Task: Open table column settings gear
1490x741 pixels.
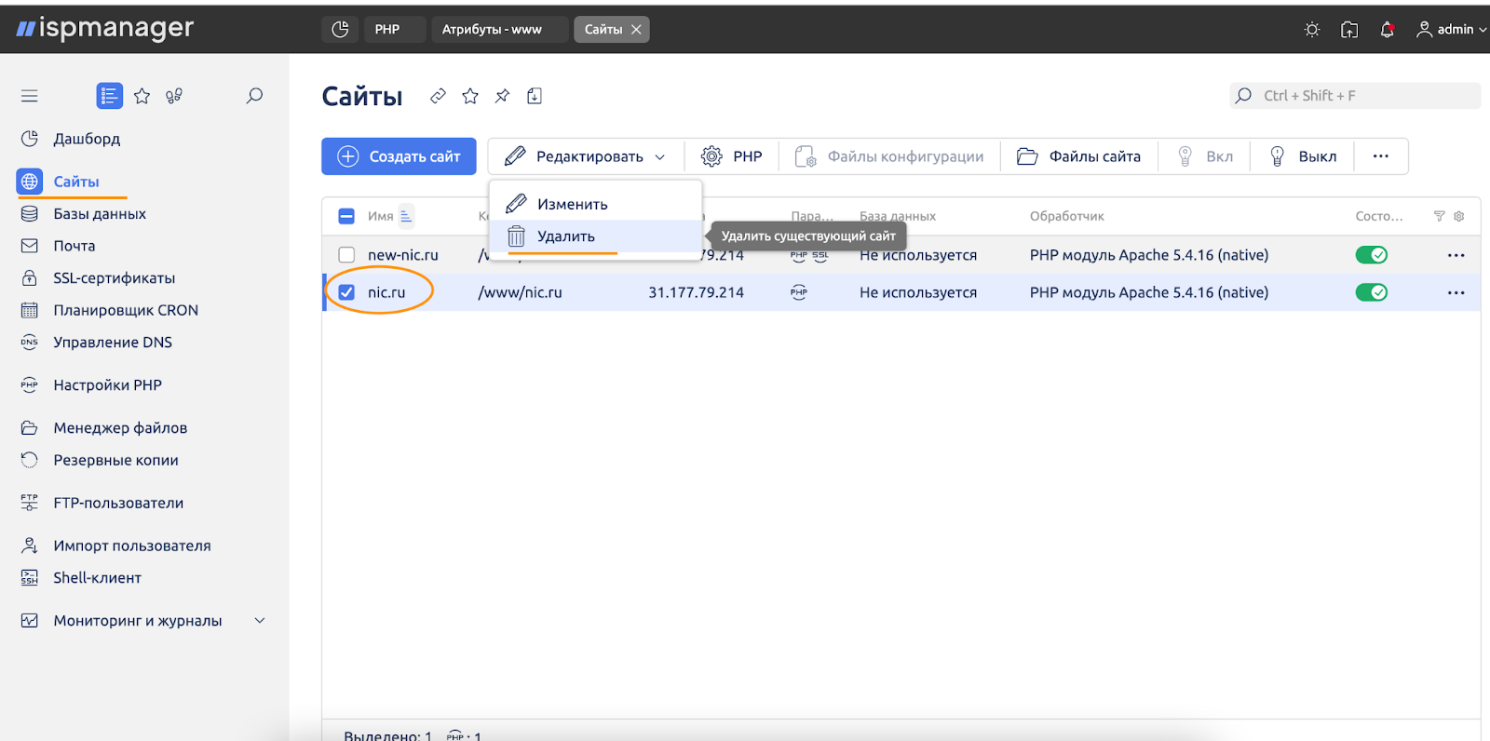Action: coord(1459,216)
